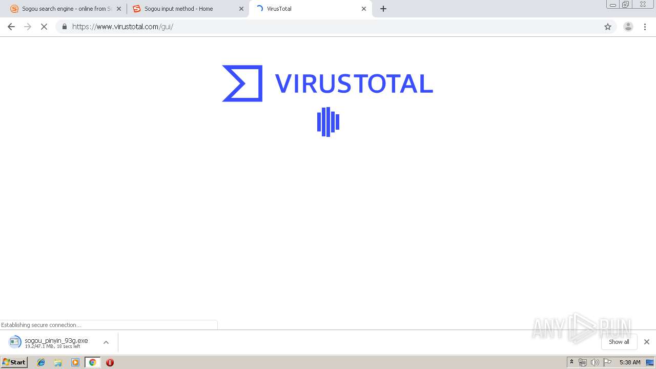Go back with the browser back arrow
This screenshot has height=369, width=656.
[11, 27]
